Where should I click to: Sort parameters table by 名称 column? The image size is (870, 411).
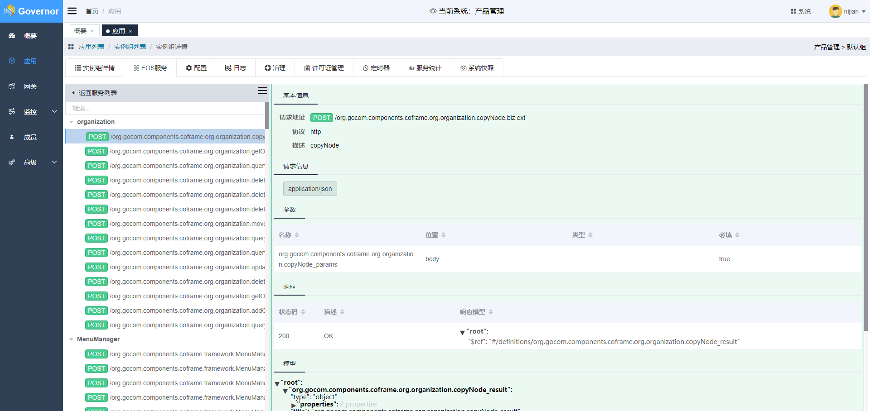297,235
